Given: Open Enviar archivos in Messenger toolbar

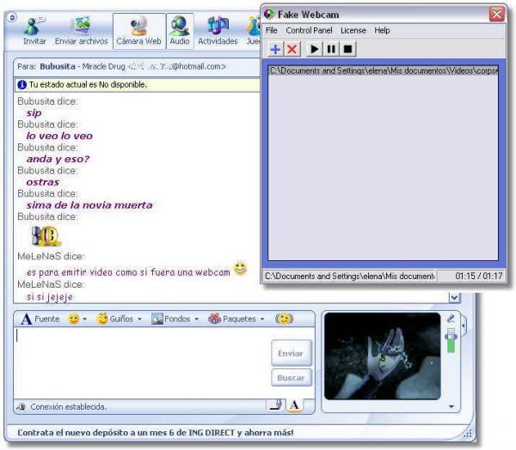Looking at the screenshot, I should 82,31.
